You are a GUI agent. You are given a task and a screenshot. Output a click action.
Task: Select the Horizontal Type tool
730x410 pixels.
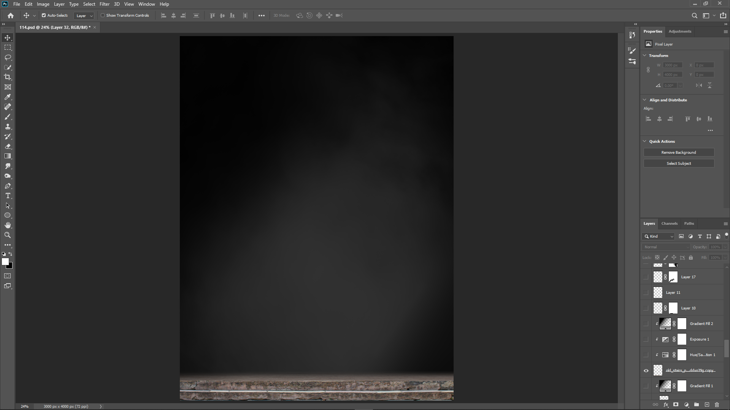pos(8,196)
